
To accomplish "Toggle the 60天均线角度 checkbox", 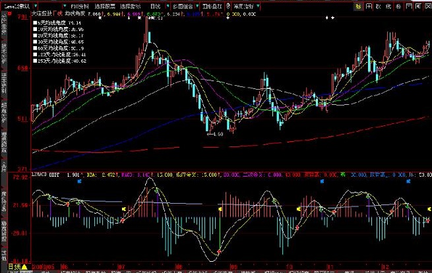I will tap(35, 48).
